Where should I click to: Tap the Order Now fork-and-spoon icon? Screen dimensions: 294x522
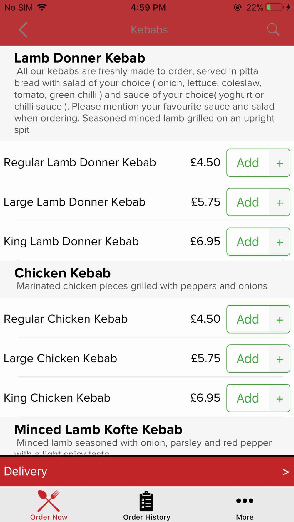(49, 501)
